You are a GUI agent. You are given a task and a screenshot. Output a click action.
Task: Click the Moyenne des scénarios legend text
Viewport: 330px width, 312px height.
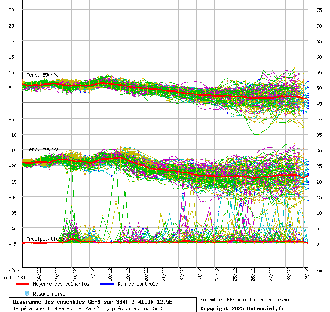[x=61, y=284]
